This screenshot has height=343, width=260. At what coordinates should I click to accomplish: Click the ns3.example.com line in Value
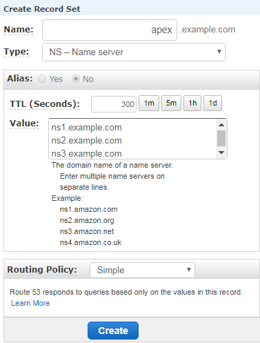coord(86,154)
